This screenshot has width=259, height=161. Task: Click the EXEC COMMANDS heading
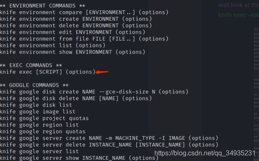point(31,66)
